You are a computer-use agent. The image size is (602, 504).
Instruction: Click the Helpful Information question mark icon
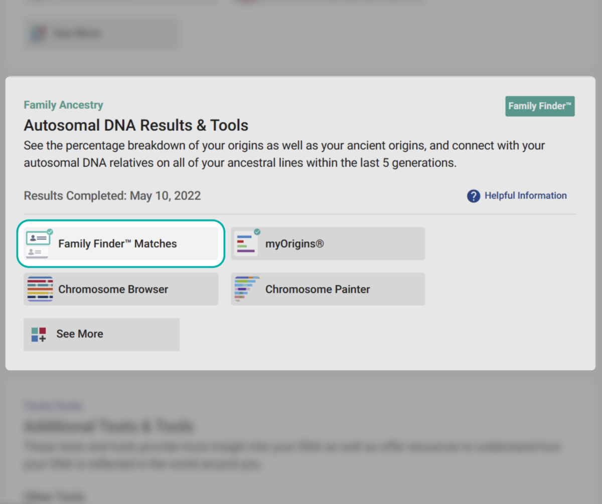(474, 196)
